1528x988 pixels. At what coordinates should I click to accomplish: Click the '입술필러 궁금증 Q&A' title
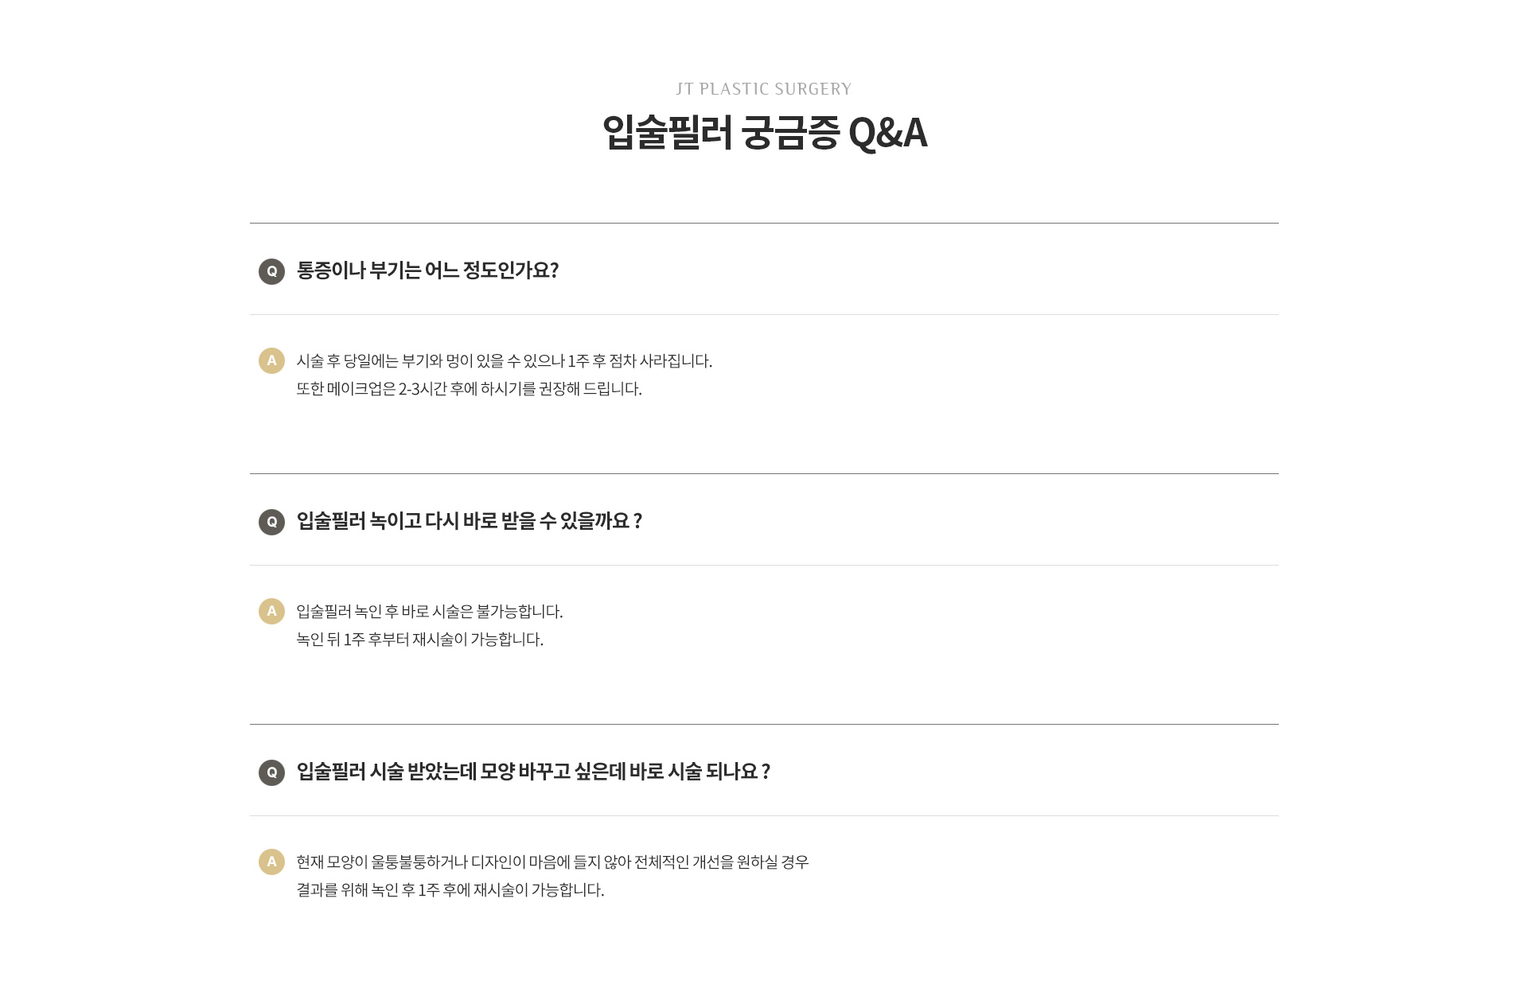coord(764,132)
